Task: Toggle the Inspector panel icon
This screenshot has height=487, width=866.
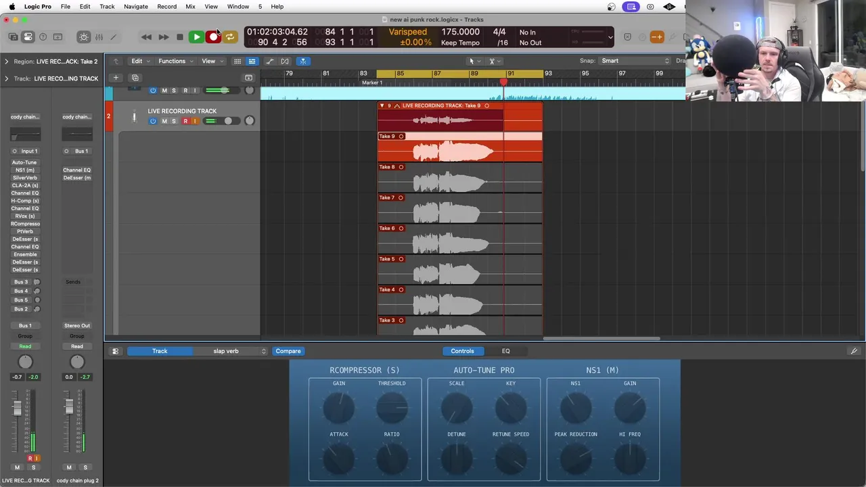Action: click(28, 37)
